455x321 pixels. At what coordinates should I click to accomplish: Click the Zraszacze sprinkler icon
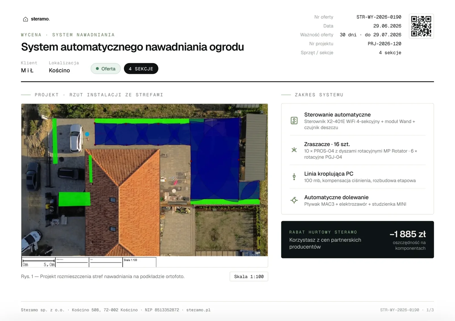click(294, 150)
